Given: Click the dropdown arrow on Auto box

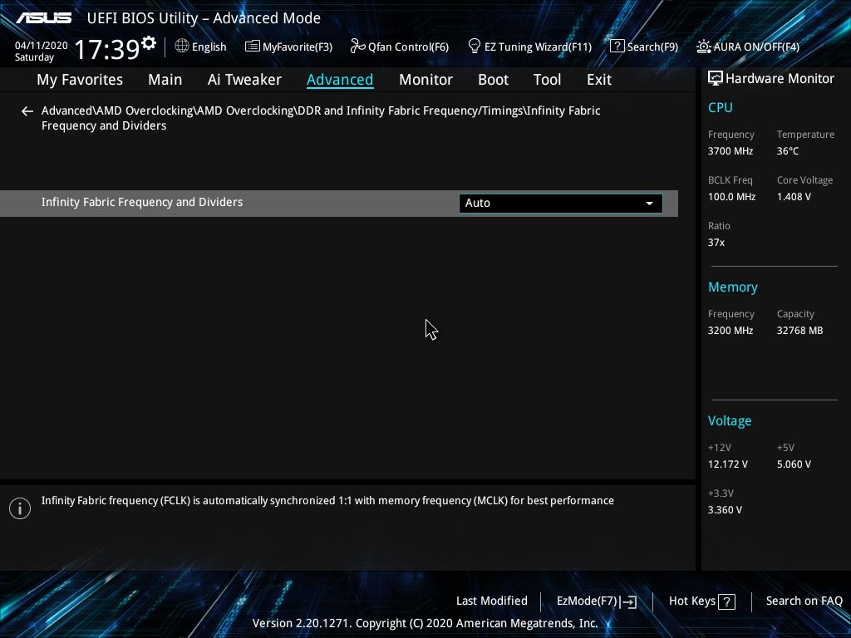Looking at the screenshot, I should coord(649,204).
